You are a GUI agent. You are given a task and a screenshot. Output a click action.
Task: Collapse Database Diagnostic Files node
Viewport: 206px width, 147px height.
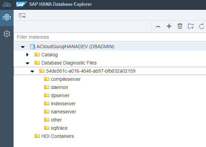[27, 63]
